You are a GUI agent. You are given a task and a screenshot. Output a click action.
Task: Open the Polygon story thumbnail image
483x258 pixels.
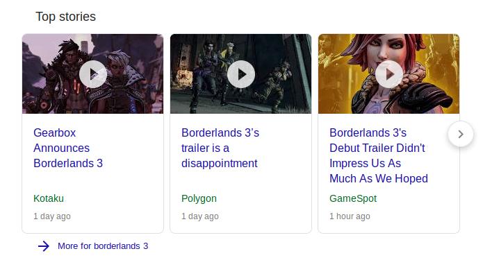tap(241, 74)
